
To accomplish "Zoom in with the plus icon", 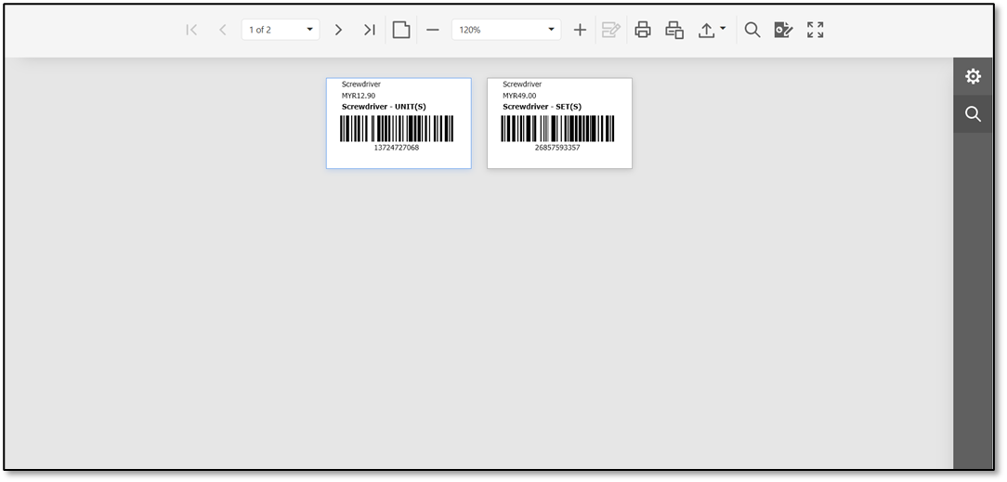I will click(580, 30).
